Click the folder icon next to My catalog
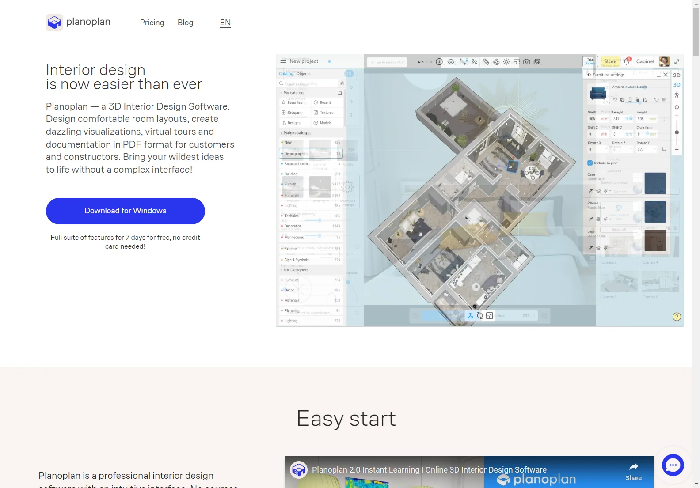The image size is (700, 488). [x=339, y=93]
